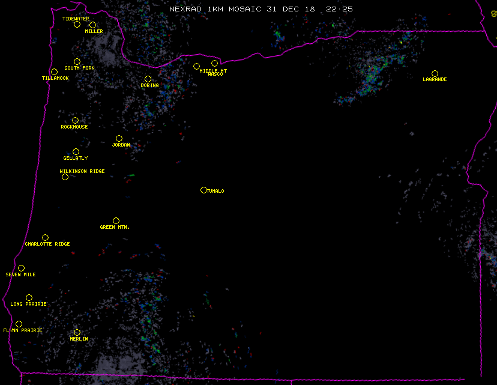Click the NEXRAD 1KM MOSAIC title text
497x385 pixels.
261,9
